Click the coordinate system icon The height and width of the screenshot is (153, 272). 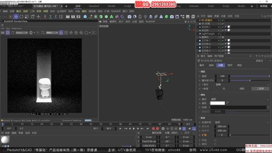[61, 17]
